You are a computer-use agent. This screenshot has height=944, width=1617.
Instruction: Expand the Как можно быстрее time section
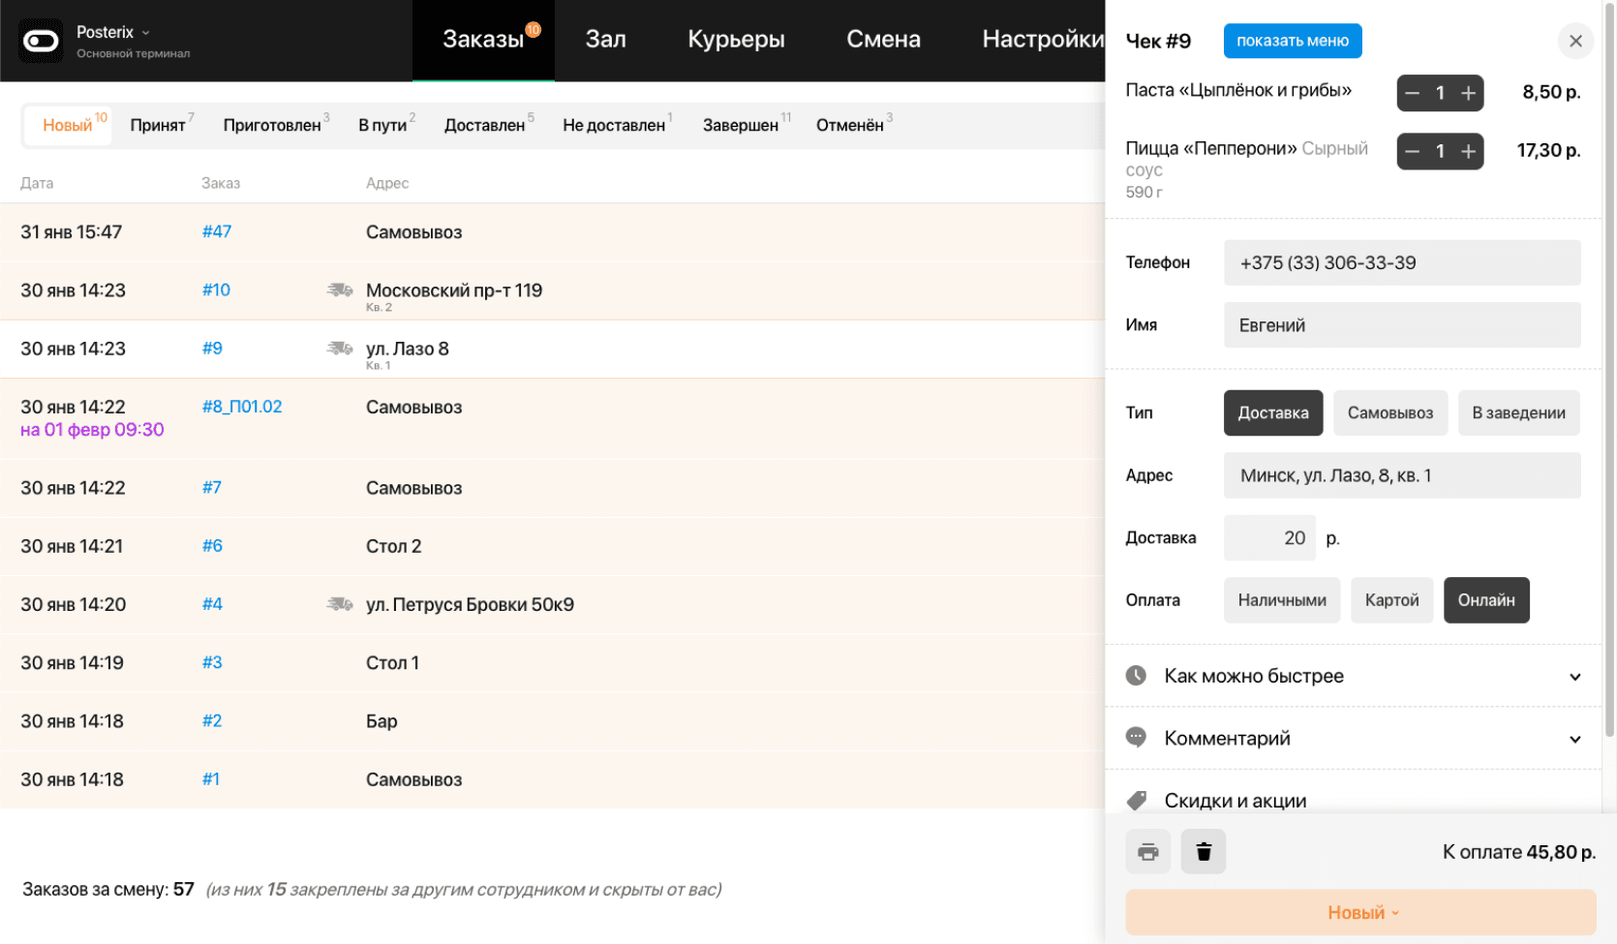(1354, 676)
